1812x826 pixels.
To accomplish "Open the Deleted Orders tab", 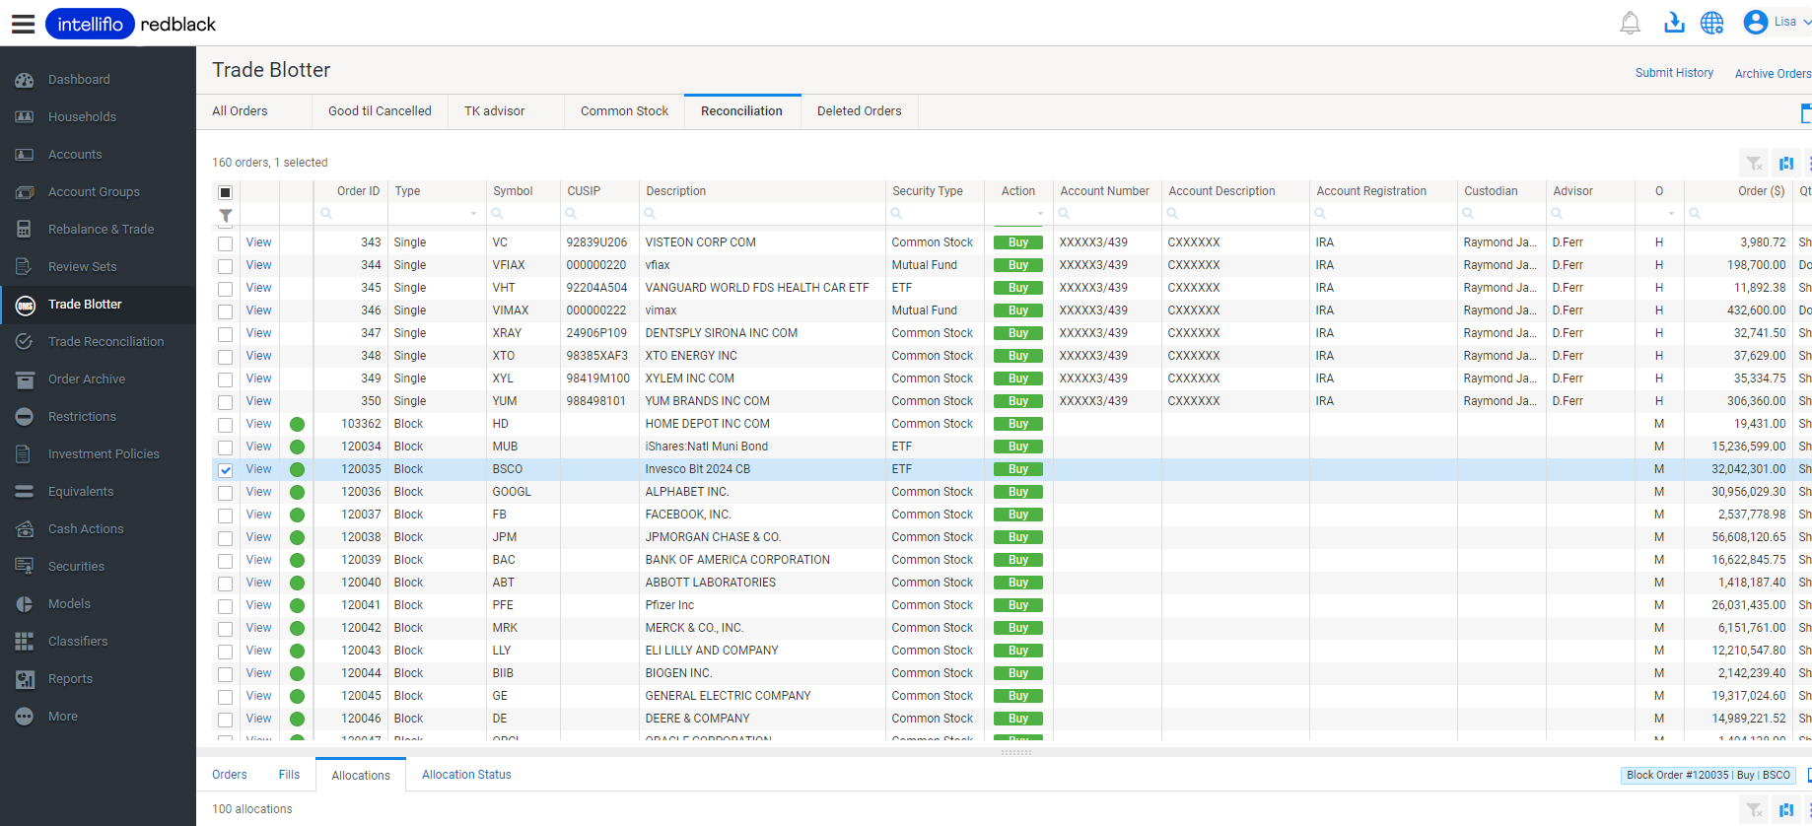I will [x=859, y=111].
